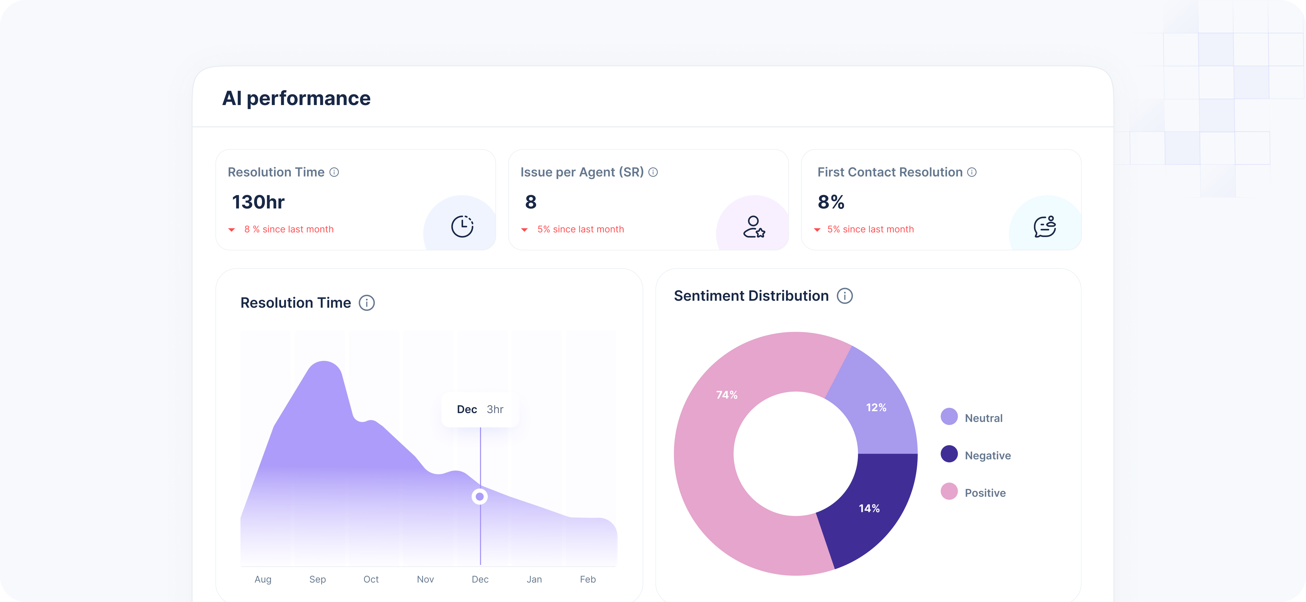Click the info icon beside Resolution Time card title
The width and height of the screenshot is (1306, 602).
point(334,173)
